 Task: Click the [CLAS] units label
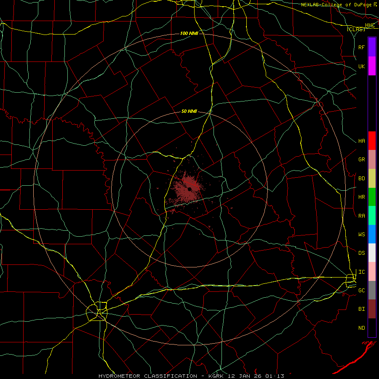point(356,29)
